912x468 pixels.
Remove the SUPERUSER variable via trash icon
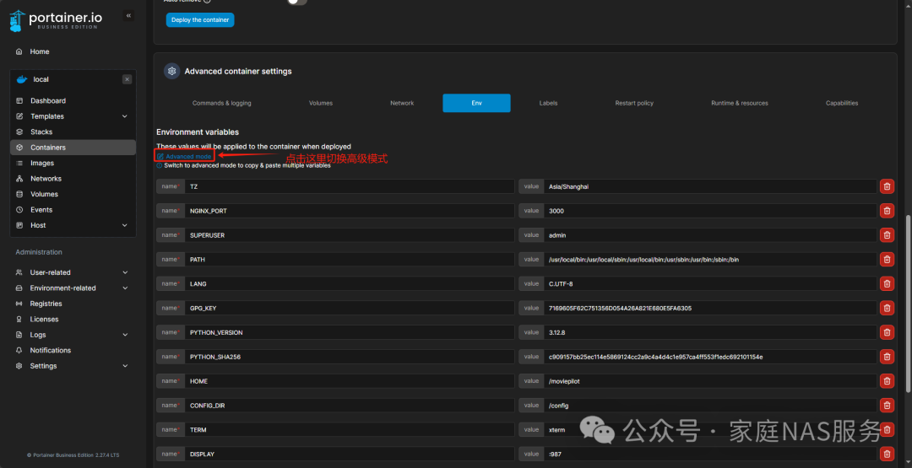point(887,235)
